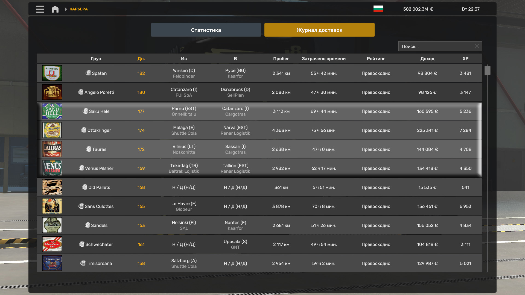Click the clock showing Вт 22:37
Viewport: 525px width, 295px height.
[471, 9]
